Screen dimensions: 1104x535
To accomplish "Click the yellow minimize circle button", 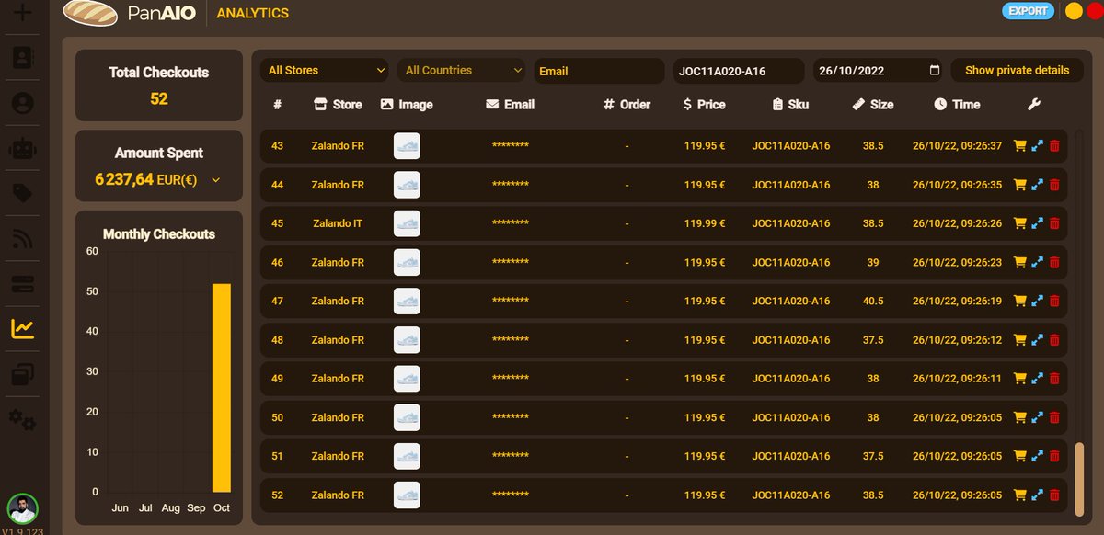I will coord(1073,11).
